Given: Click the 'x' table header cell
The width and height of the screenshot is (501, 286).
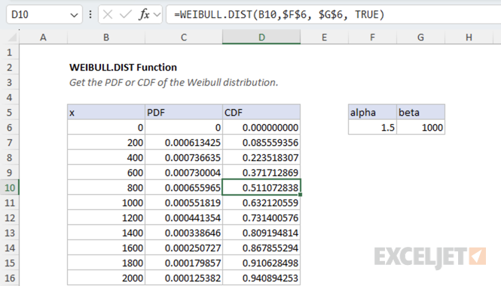Looking at the screenshot, I should click(106, 112).
